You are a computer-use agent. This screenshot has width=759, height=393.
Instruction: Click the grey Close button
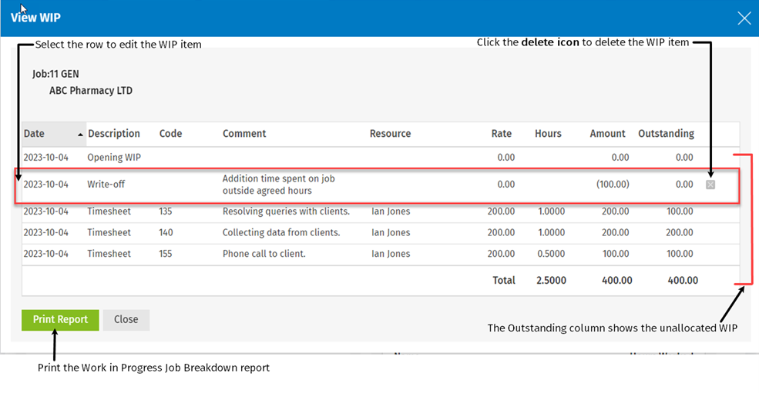tap(126, 320)
